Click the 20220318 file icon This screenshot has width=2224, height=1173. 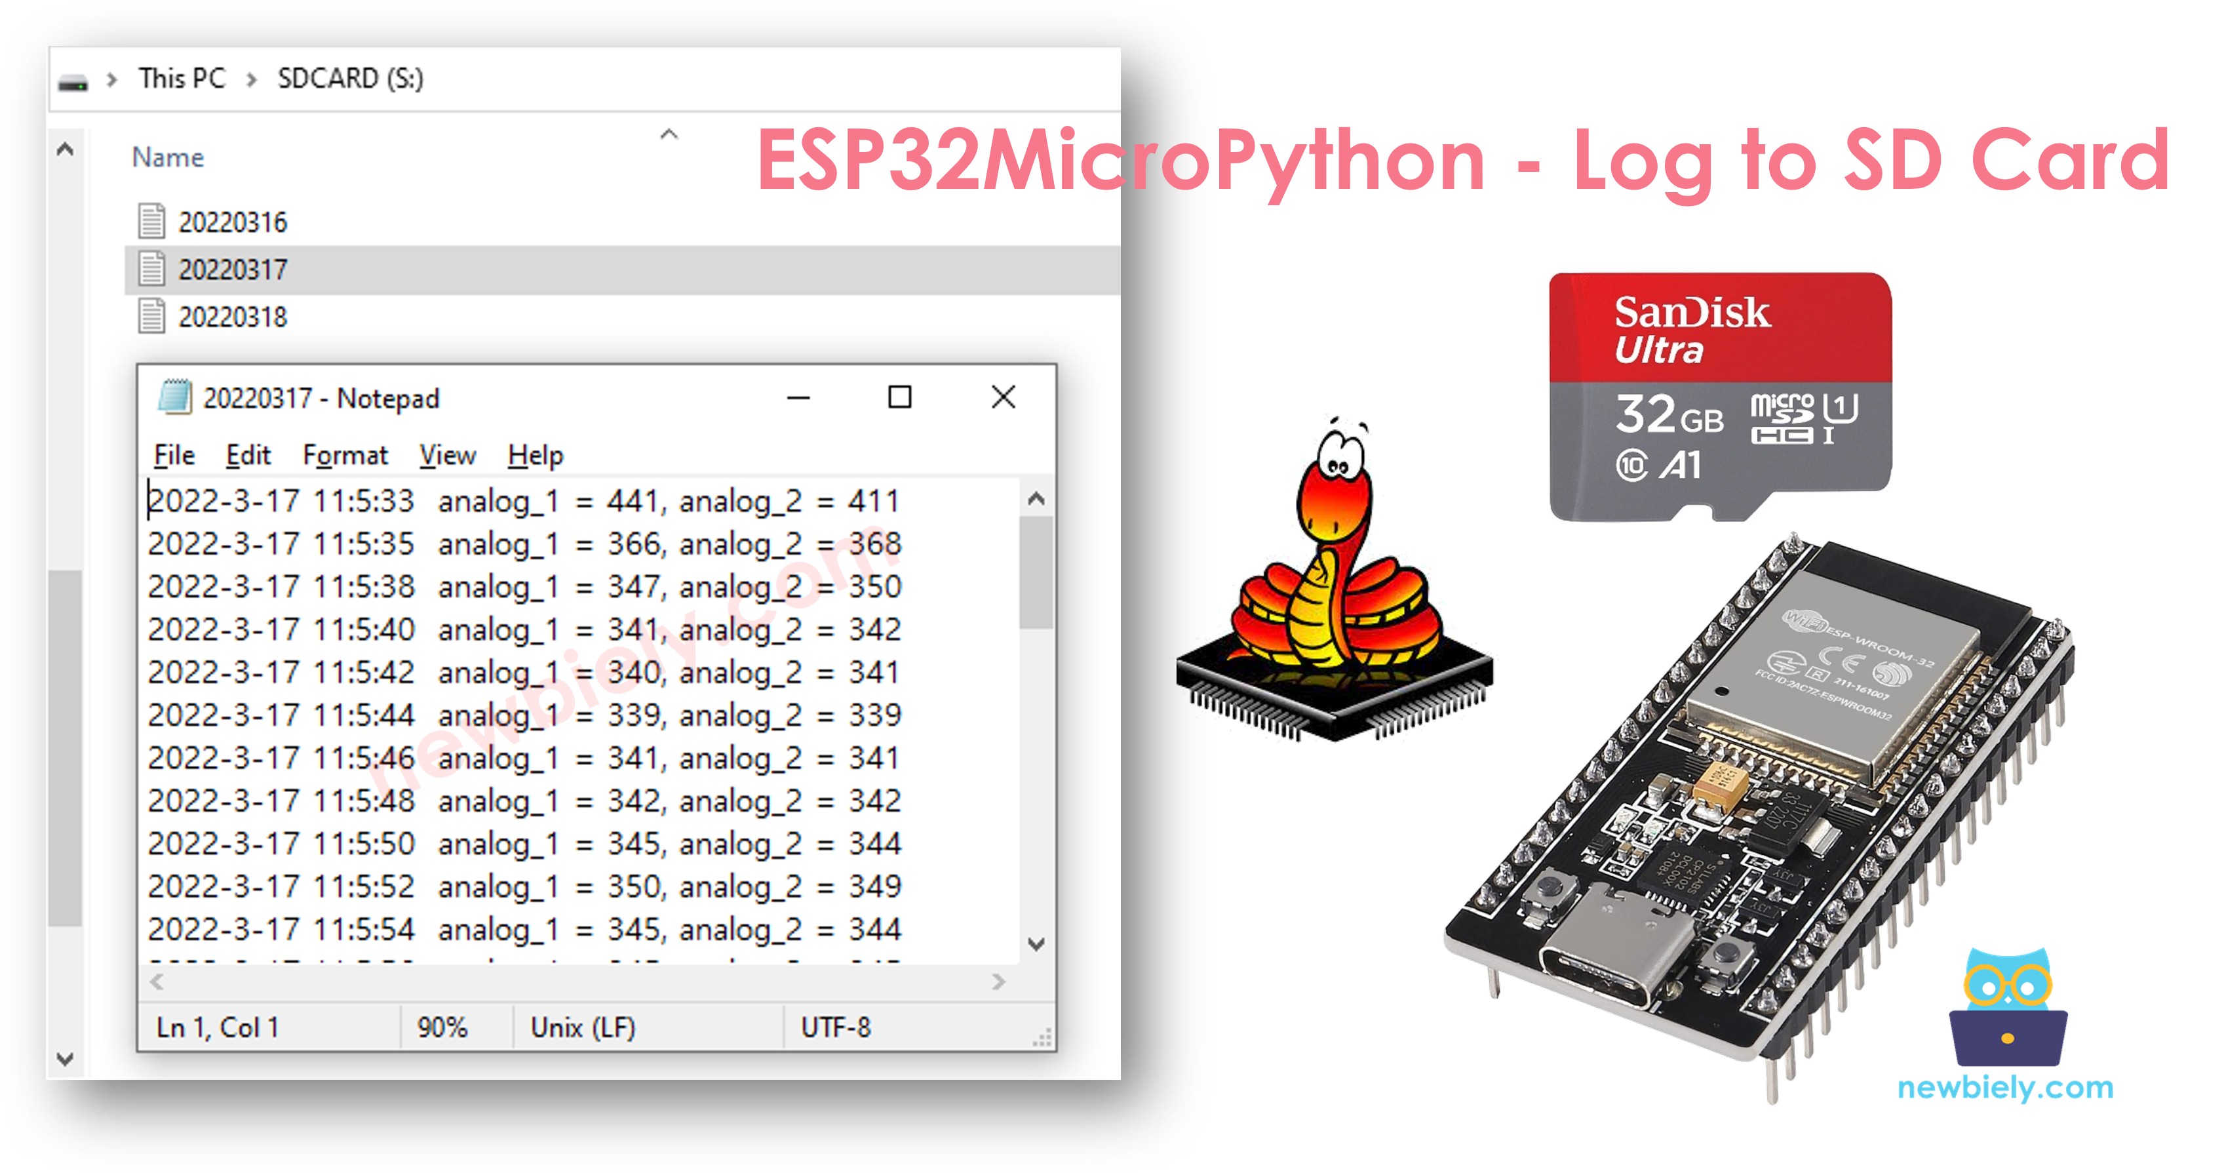tap(153, 313)
